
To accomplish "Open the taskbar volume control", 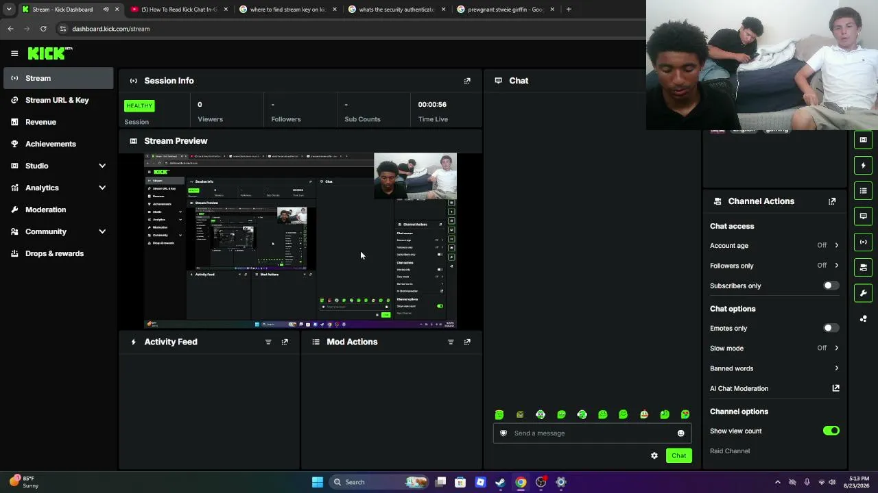I will [833, 482].
